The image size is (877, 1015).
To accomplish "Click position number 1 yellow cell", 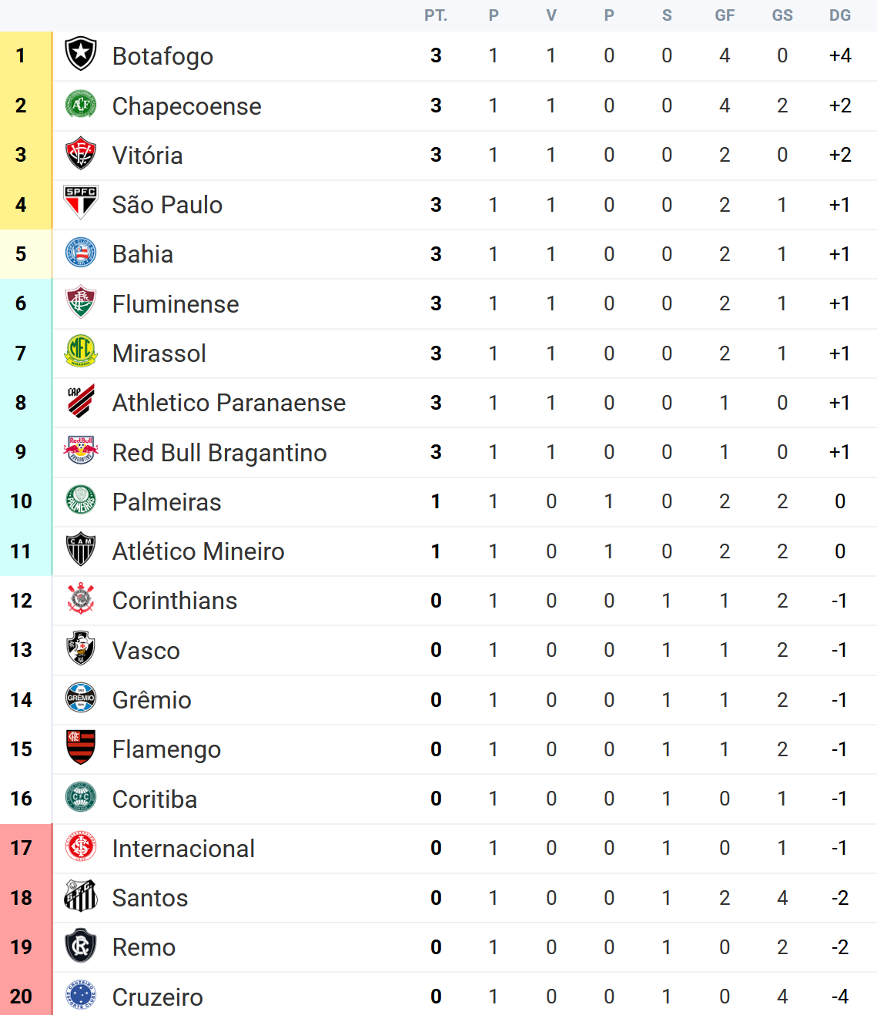I will (x=21, y=55).
